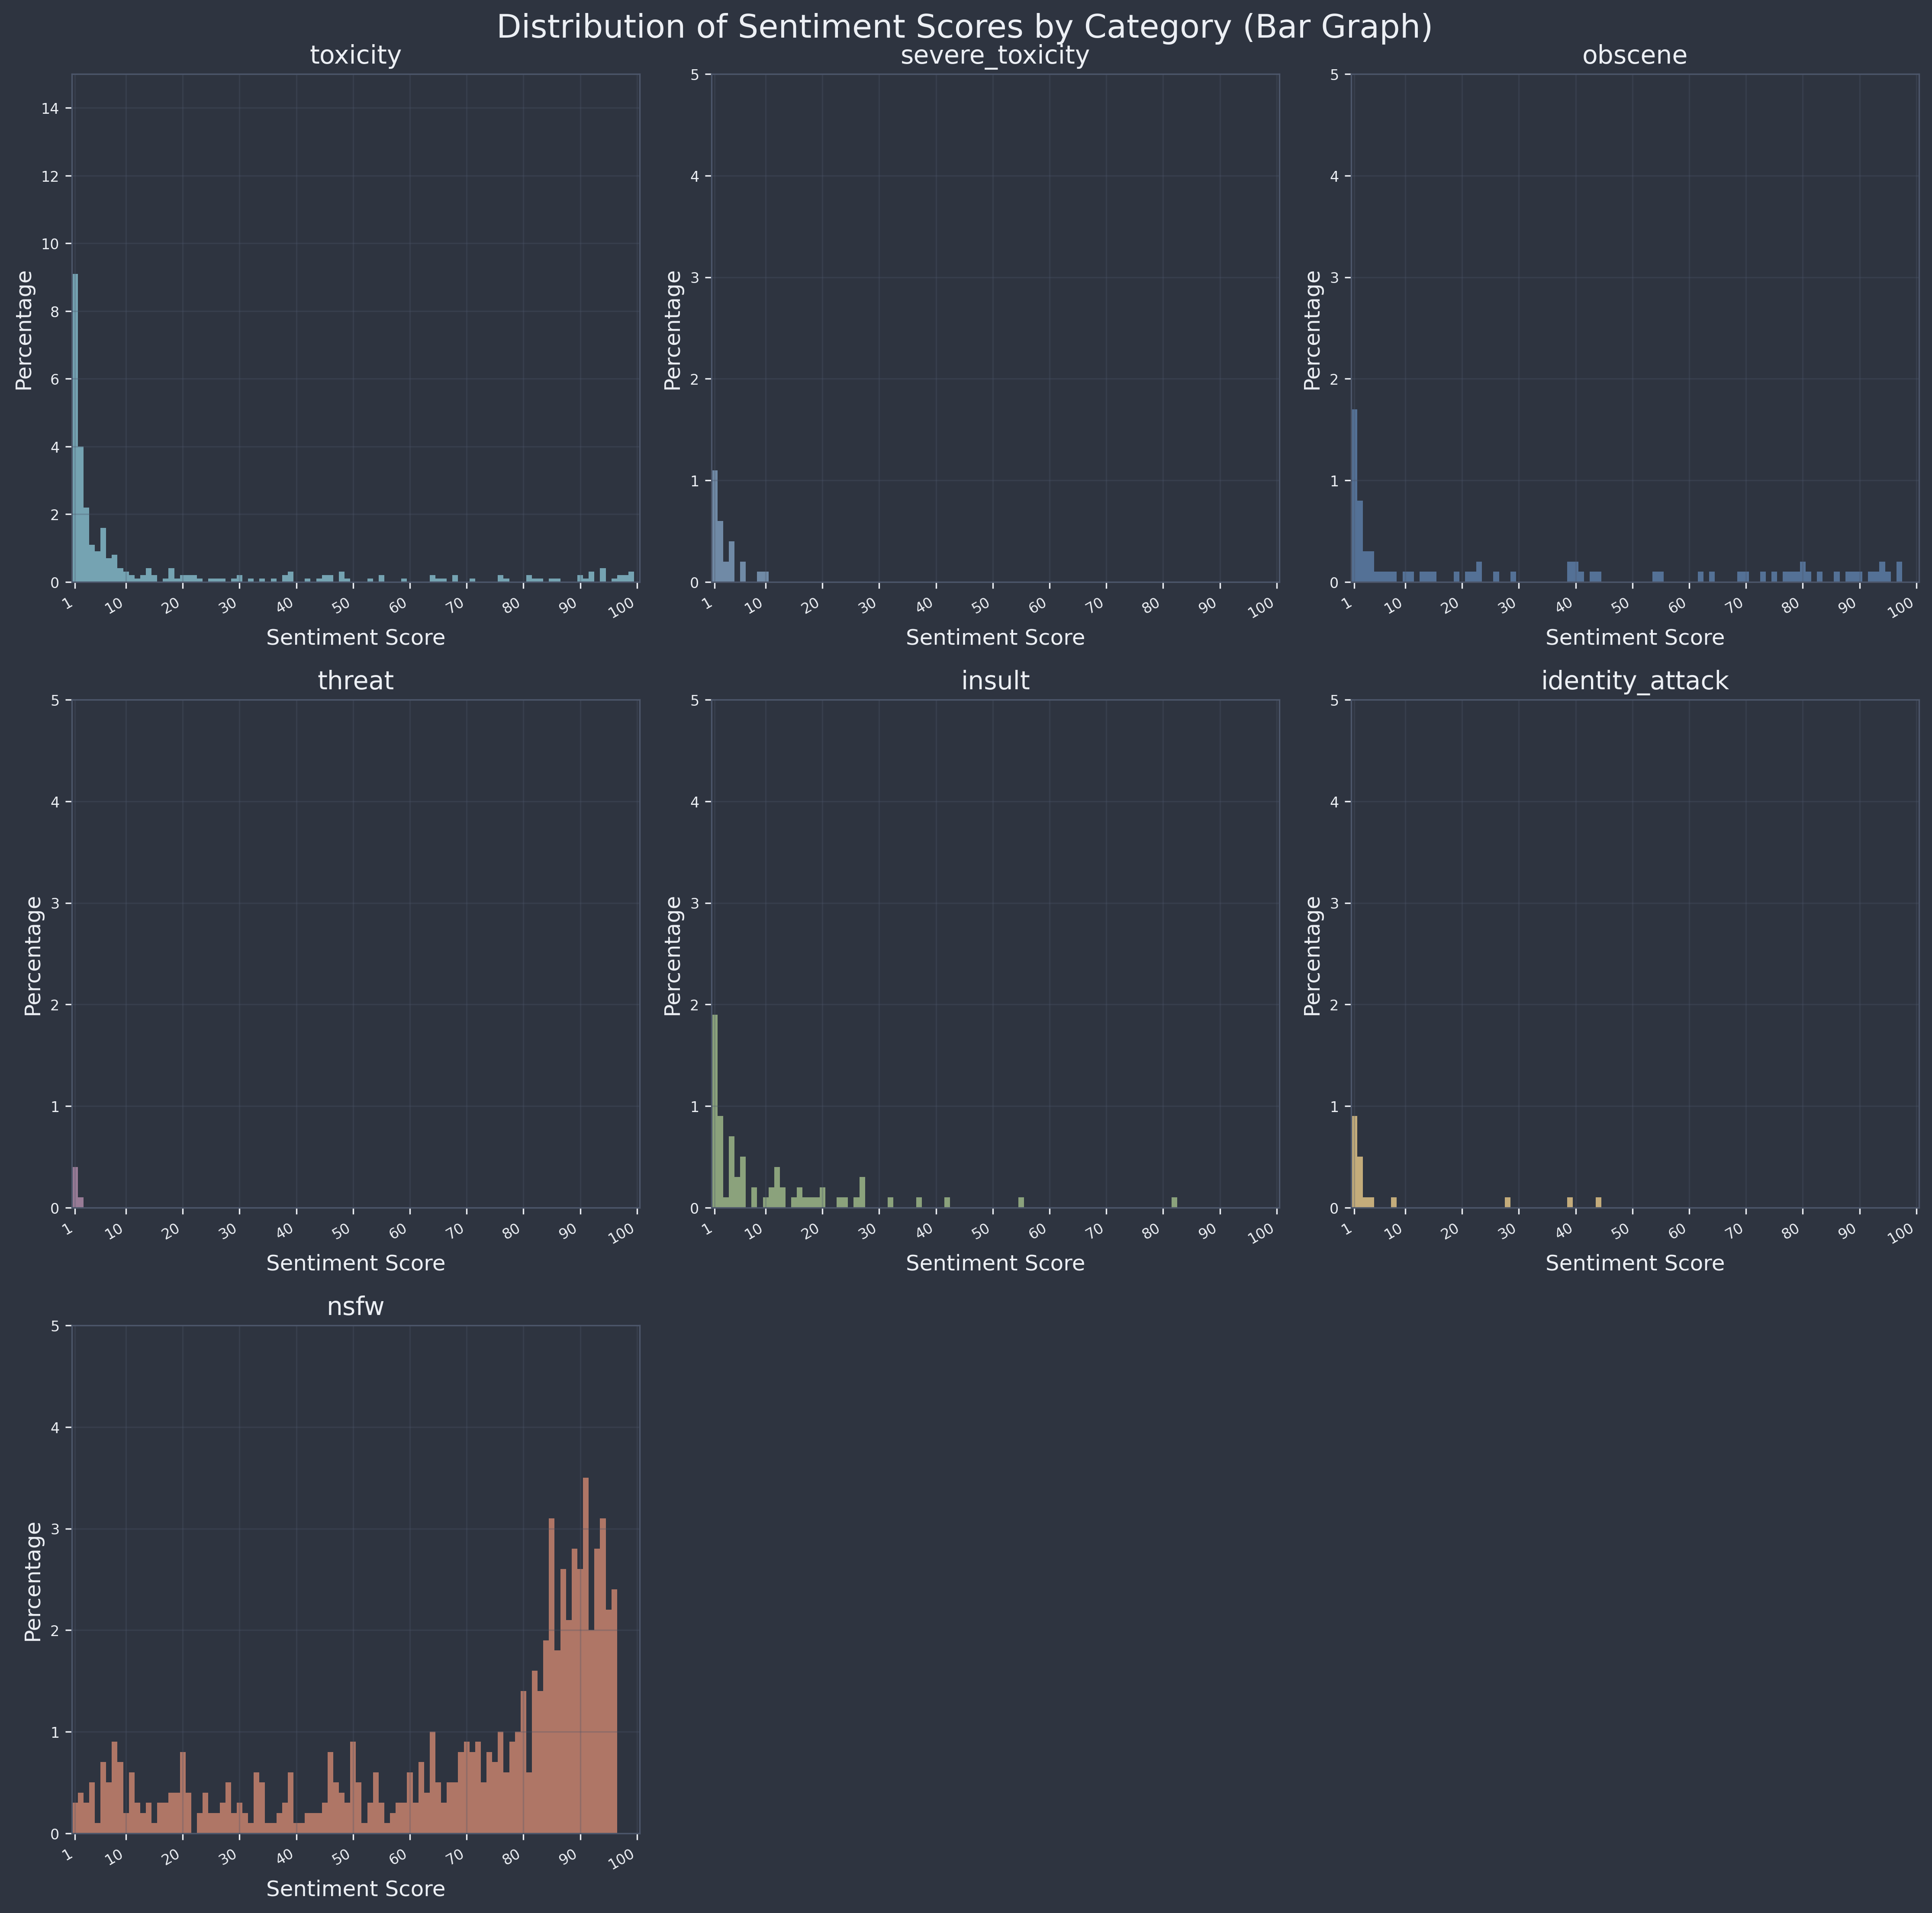Click the insult bar near score 82
Screen dimensions: 1932x1913
pyautogui.click(x=1174, y=1203)
